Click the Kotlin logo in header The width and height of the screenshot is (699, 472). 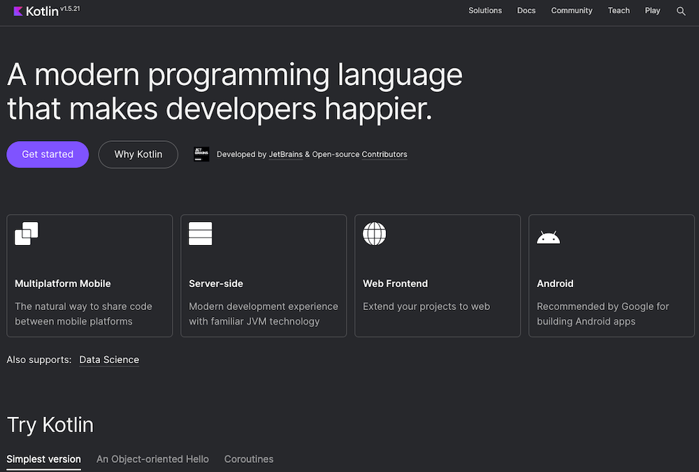[x=36, y=11]
